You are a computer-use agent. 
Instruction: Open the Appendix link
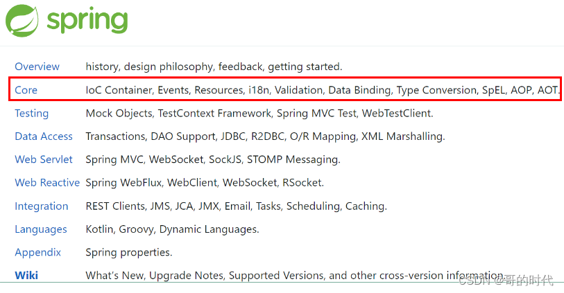point(38,252)
